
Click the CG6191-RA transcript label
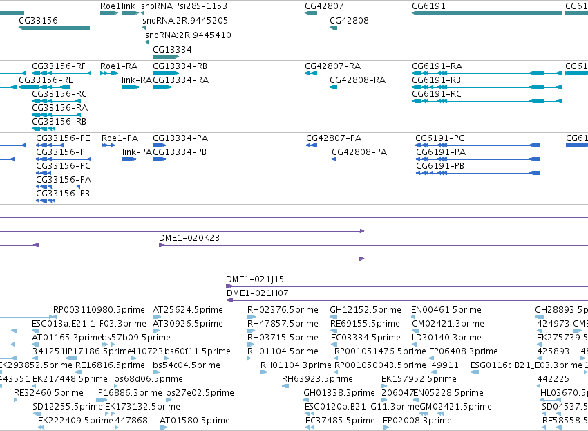click(437, 66)
